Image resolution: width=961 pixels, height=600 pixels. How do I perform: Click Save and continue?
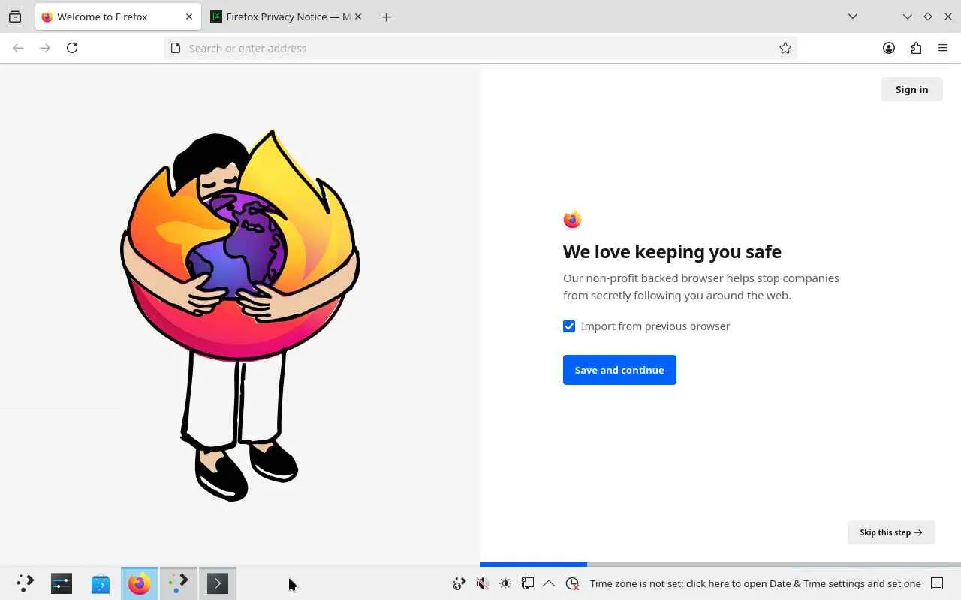click(x=619, y=370)
